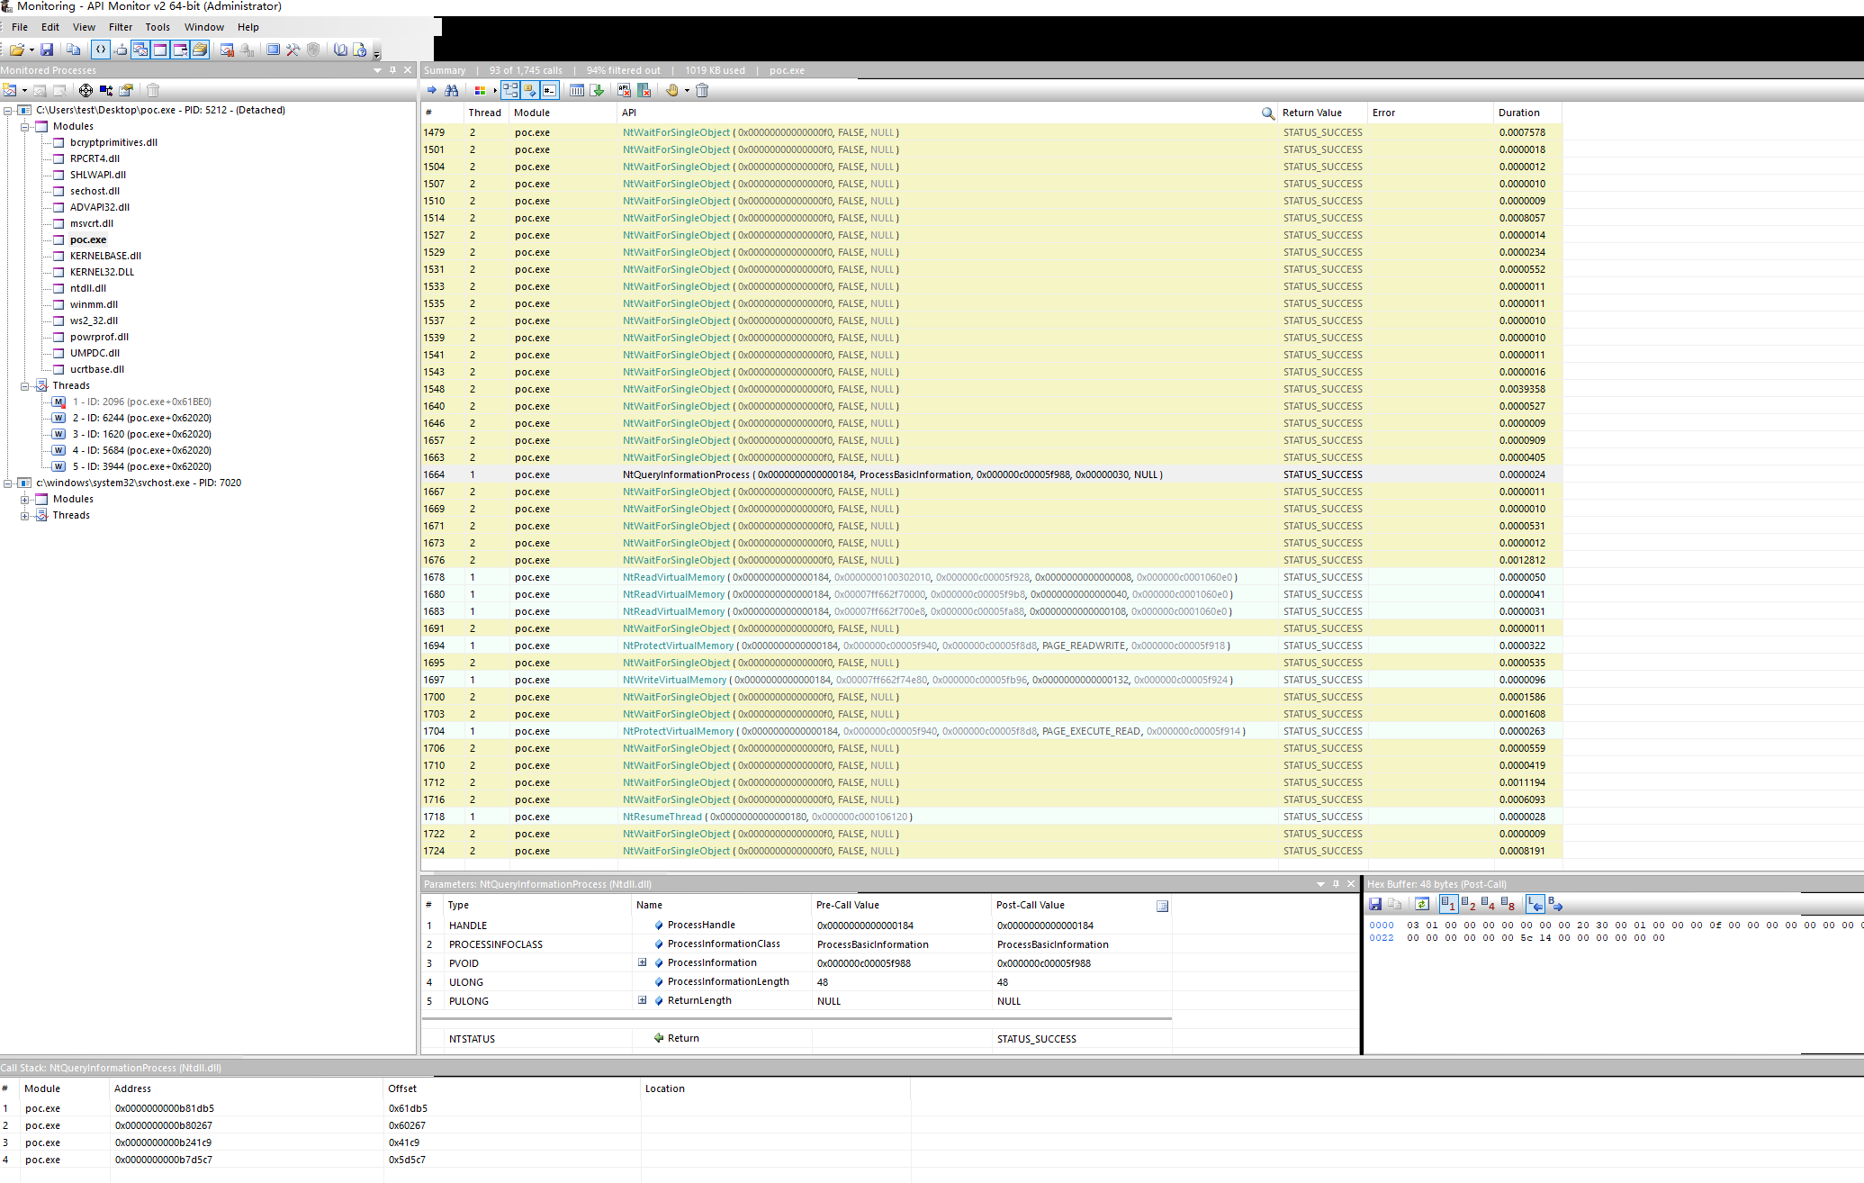The width and height of the screenshot is (1864, 1183).
Task: Select thread 2 ID 6244 in tree
Action: (x=141, y=418)
